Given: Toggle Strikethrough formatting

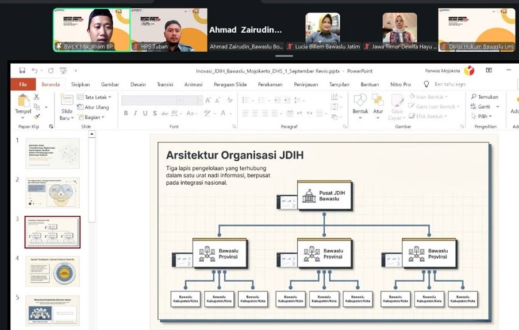Looking at the screenshot, I should [x=164, y=114].
